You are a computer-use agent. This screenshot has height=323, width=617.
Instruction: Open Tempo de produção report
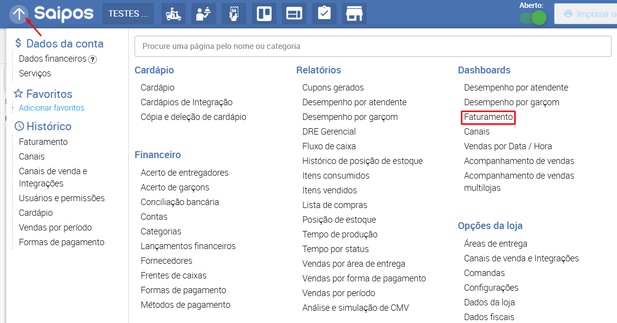340,234
